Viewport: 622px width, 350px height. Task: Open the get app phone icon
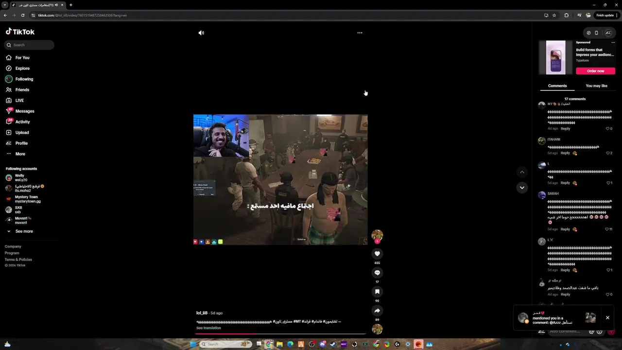596,33
